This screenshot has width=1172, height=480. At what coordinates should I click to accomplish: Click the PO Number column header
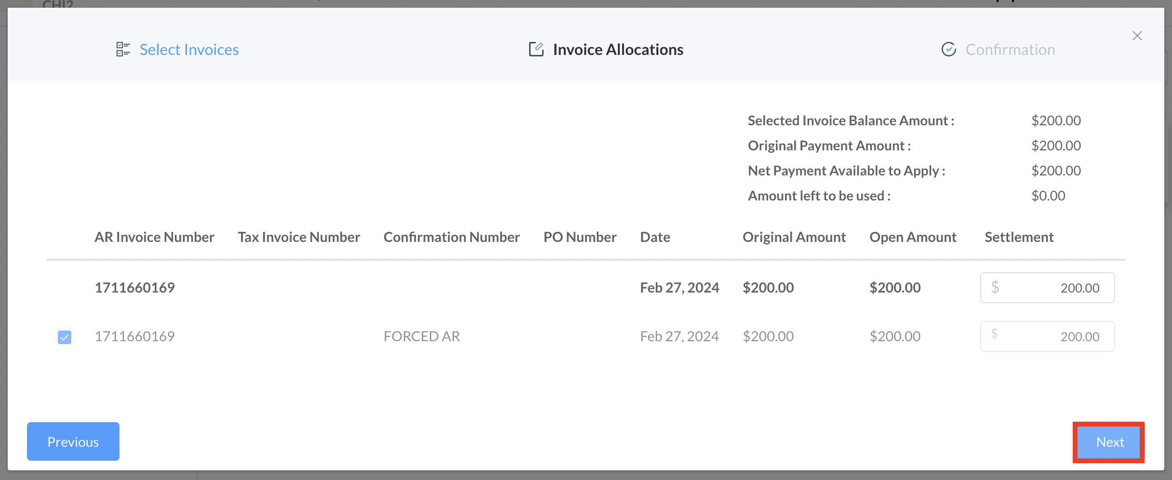pyautogui.click(x=580, y=237)
